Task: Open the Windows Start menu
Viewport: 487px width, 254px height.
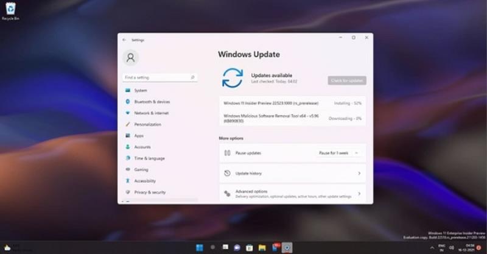Action: [x=200, y=247]
